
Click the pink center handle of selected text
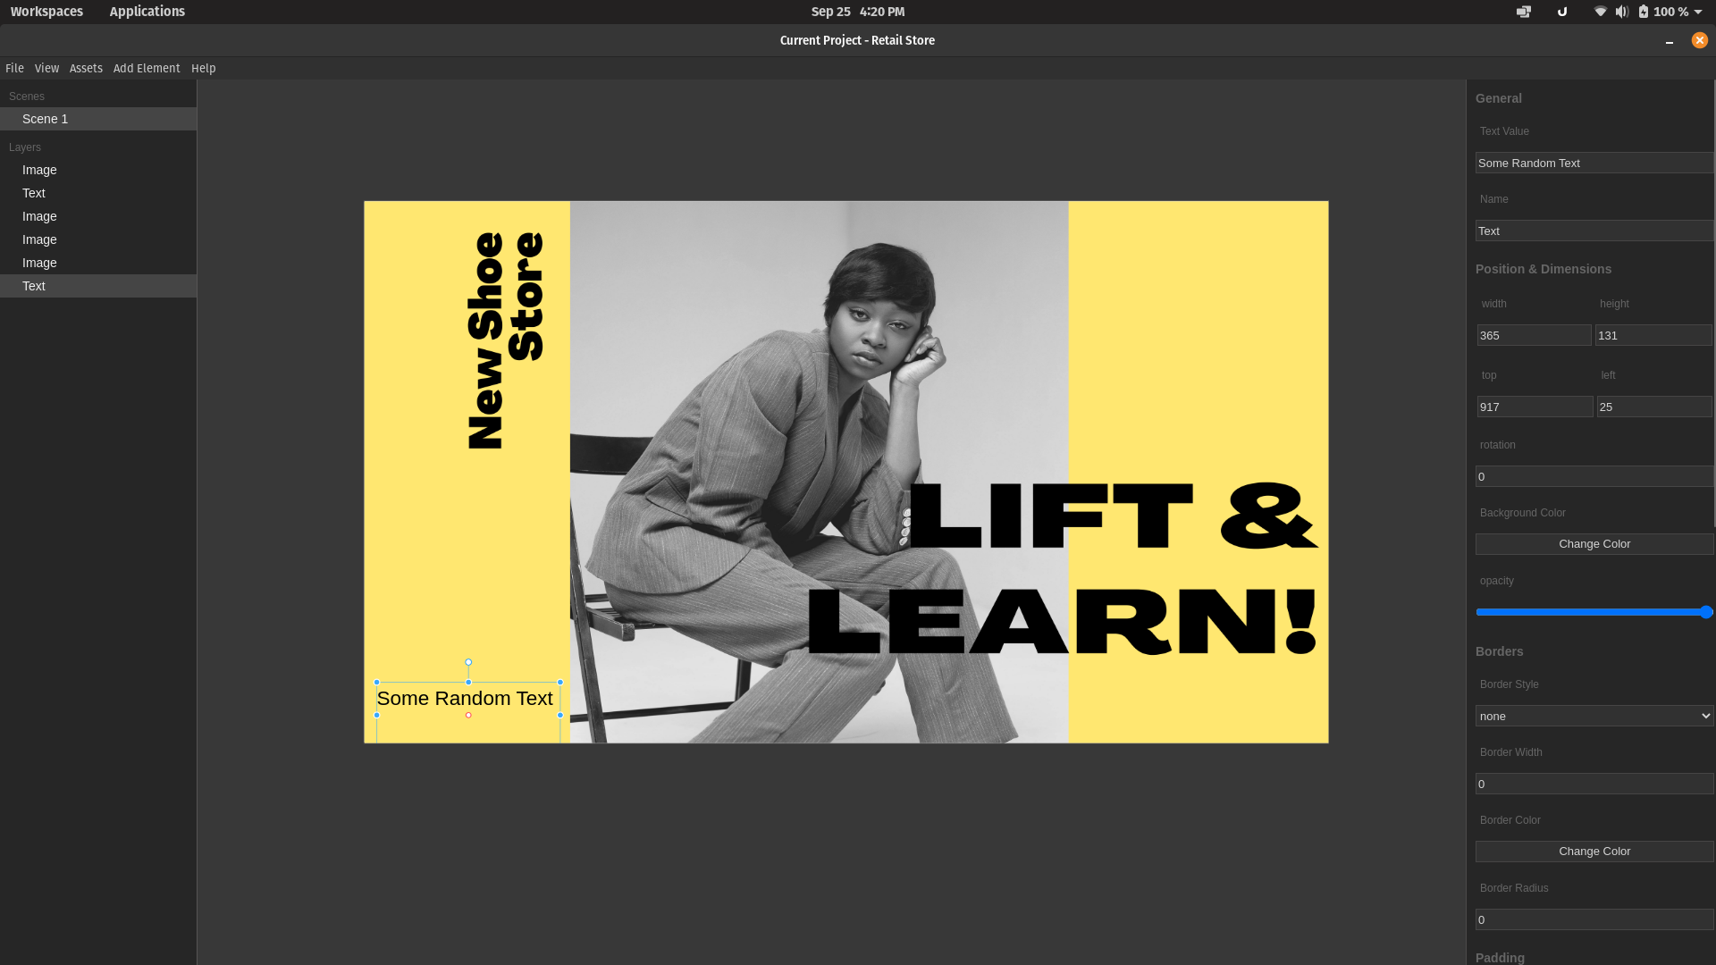point(468,715)
